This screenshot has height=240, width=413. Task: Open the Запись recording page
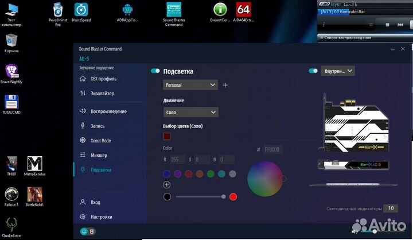pyautogui.click(x=98, y=126)
